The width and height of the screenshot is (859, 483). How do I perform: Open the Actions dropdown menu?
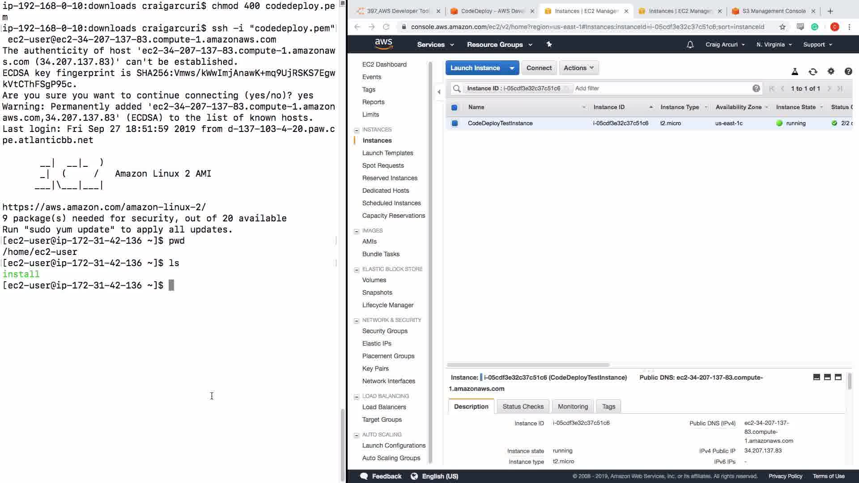(578, 68)
